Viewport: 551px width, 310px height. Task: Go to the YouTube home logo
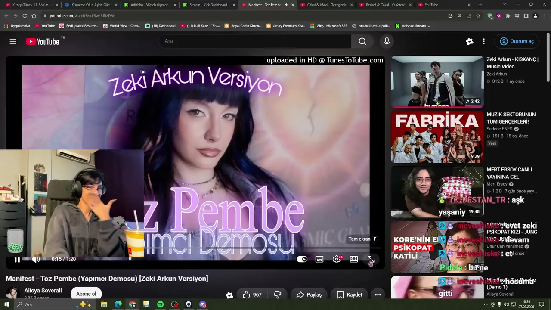[43, 41]
